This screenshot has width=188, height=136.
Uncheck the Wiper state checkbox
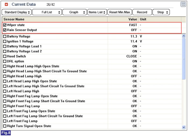pos(5,25)
